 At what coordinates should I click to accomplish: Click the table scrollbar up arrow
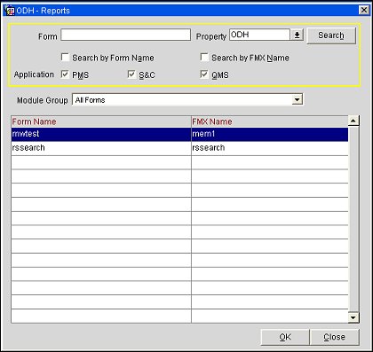coord(353,121)
